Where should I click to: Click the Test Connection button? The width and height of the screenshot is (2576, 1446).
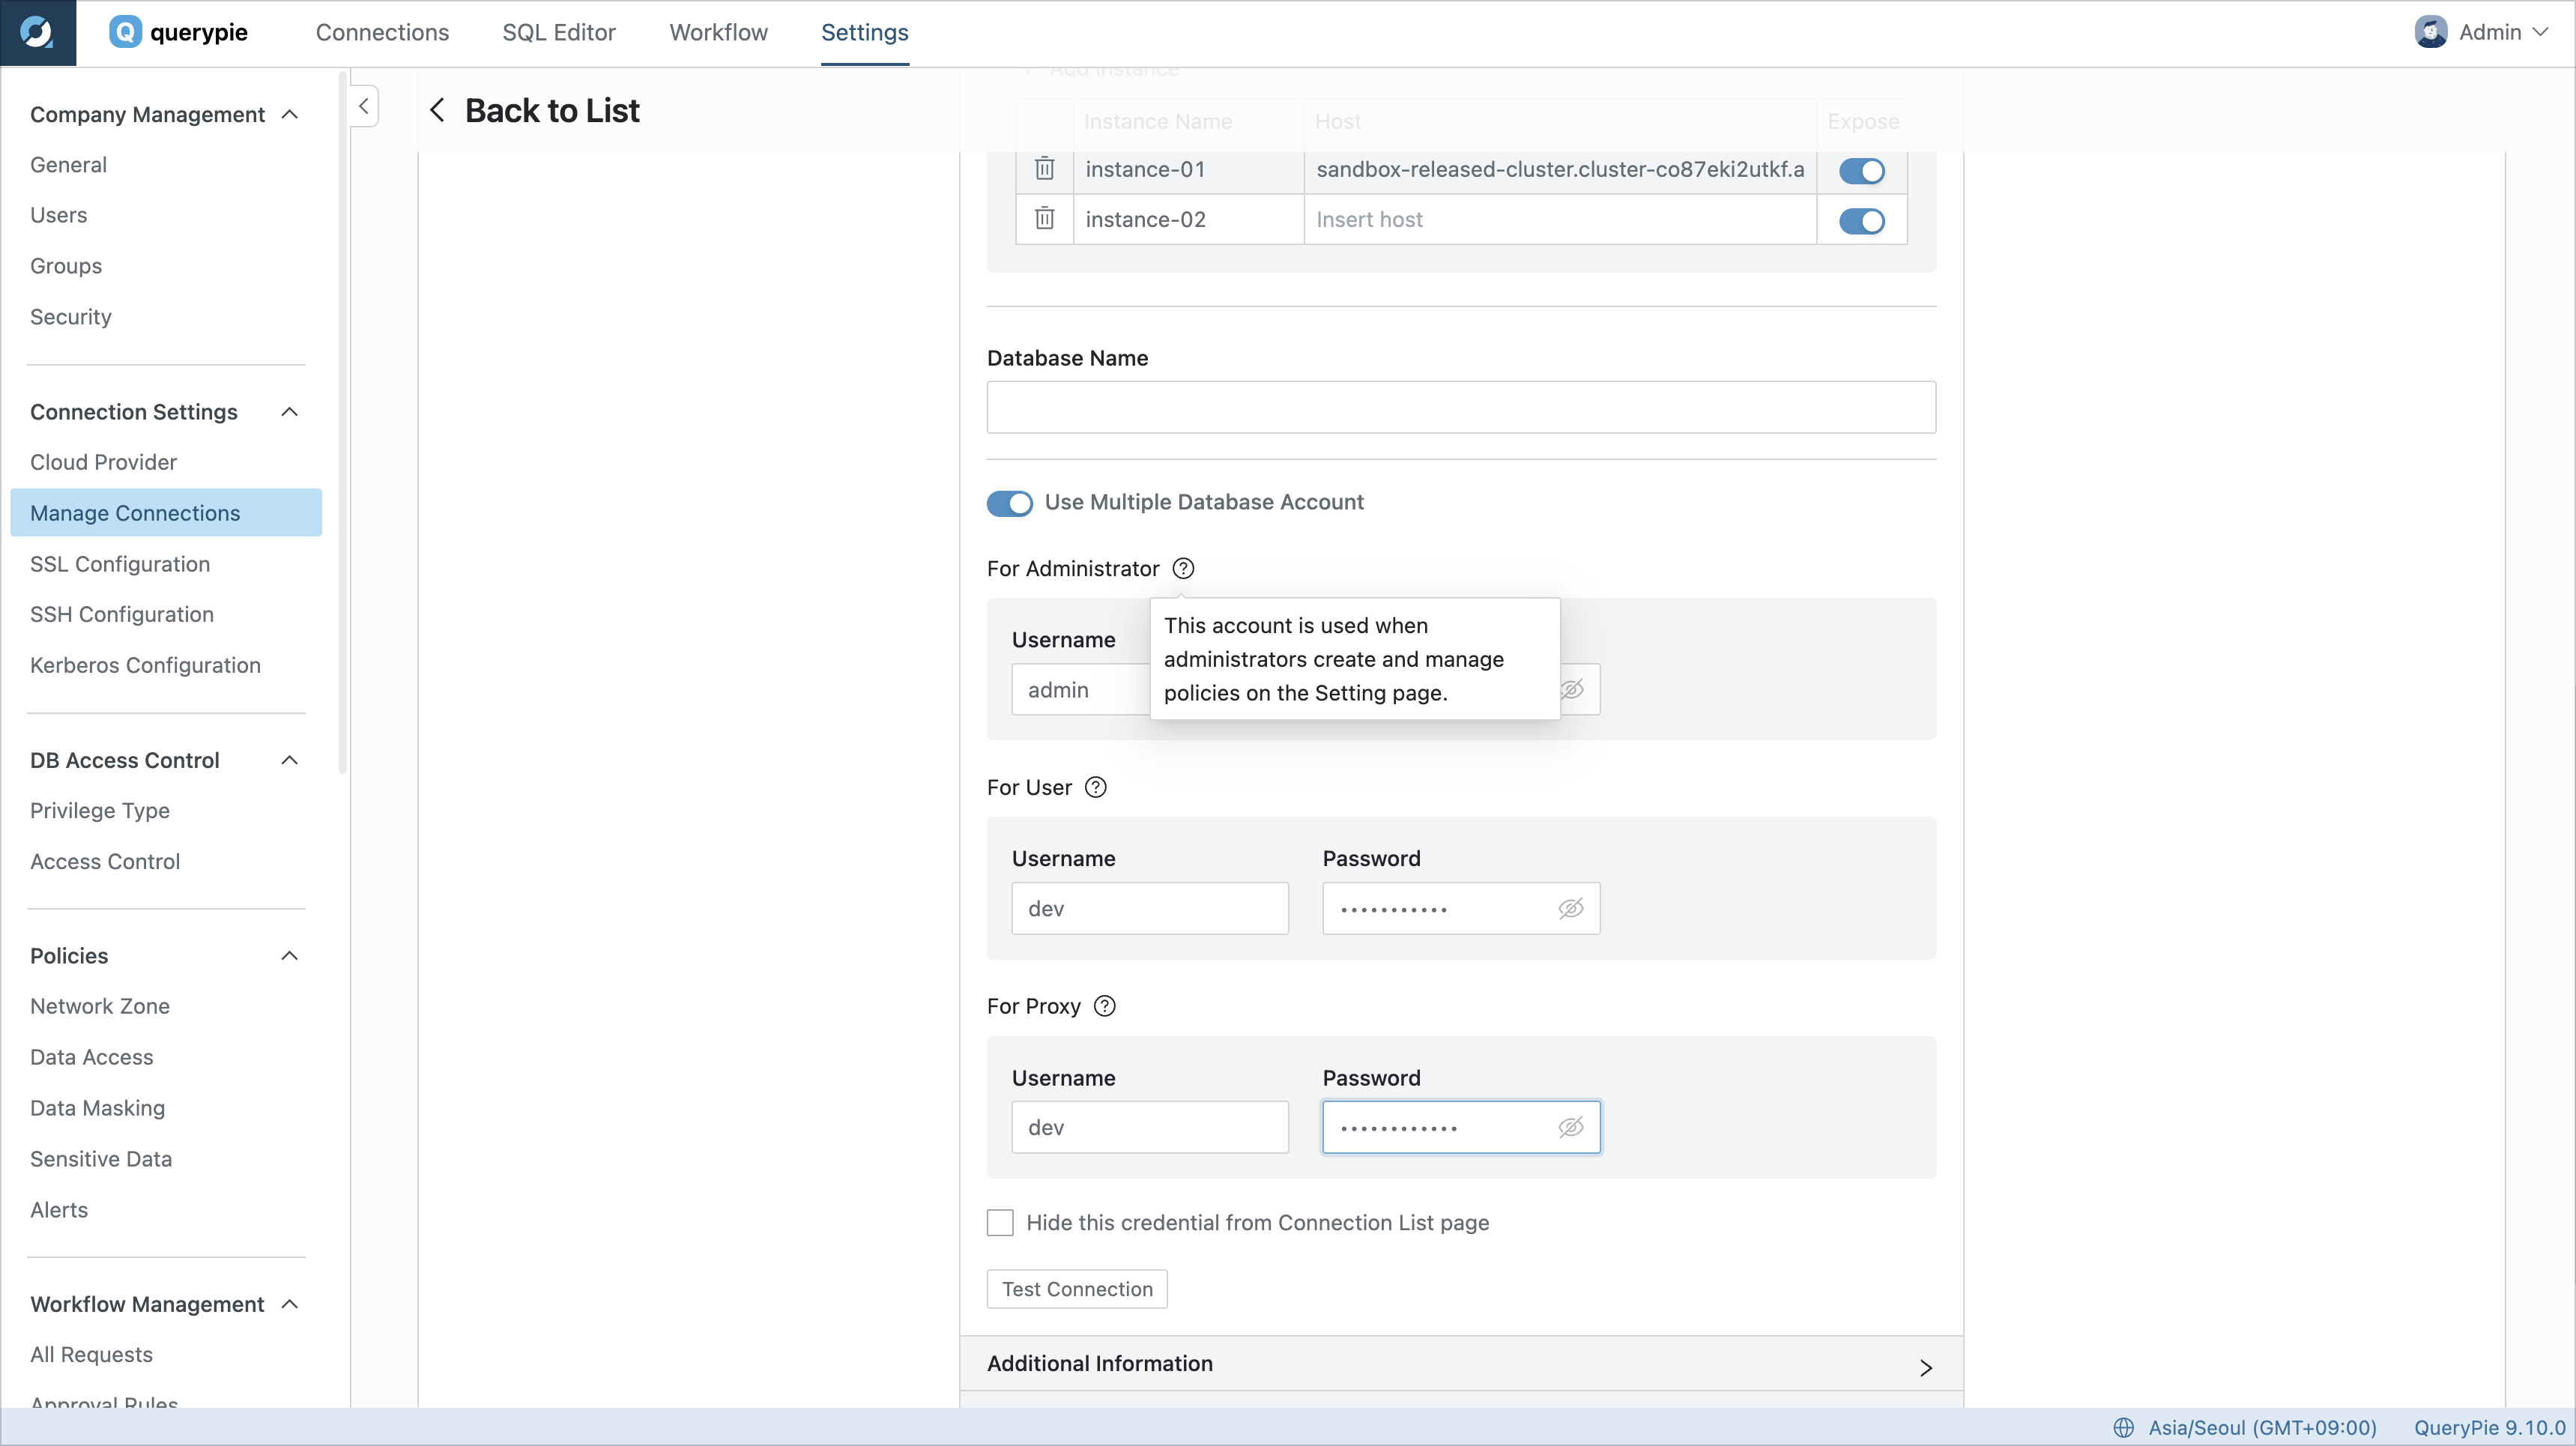pos(1077,1289)
